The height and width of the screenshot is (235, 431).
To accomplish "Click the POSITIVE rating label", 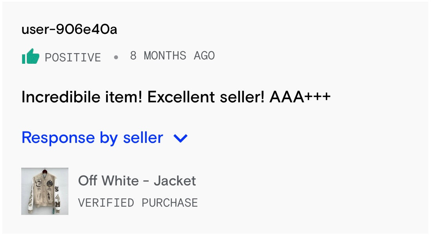I will click(x=73, y=57).
